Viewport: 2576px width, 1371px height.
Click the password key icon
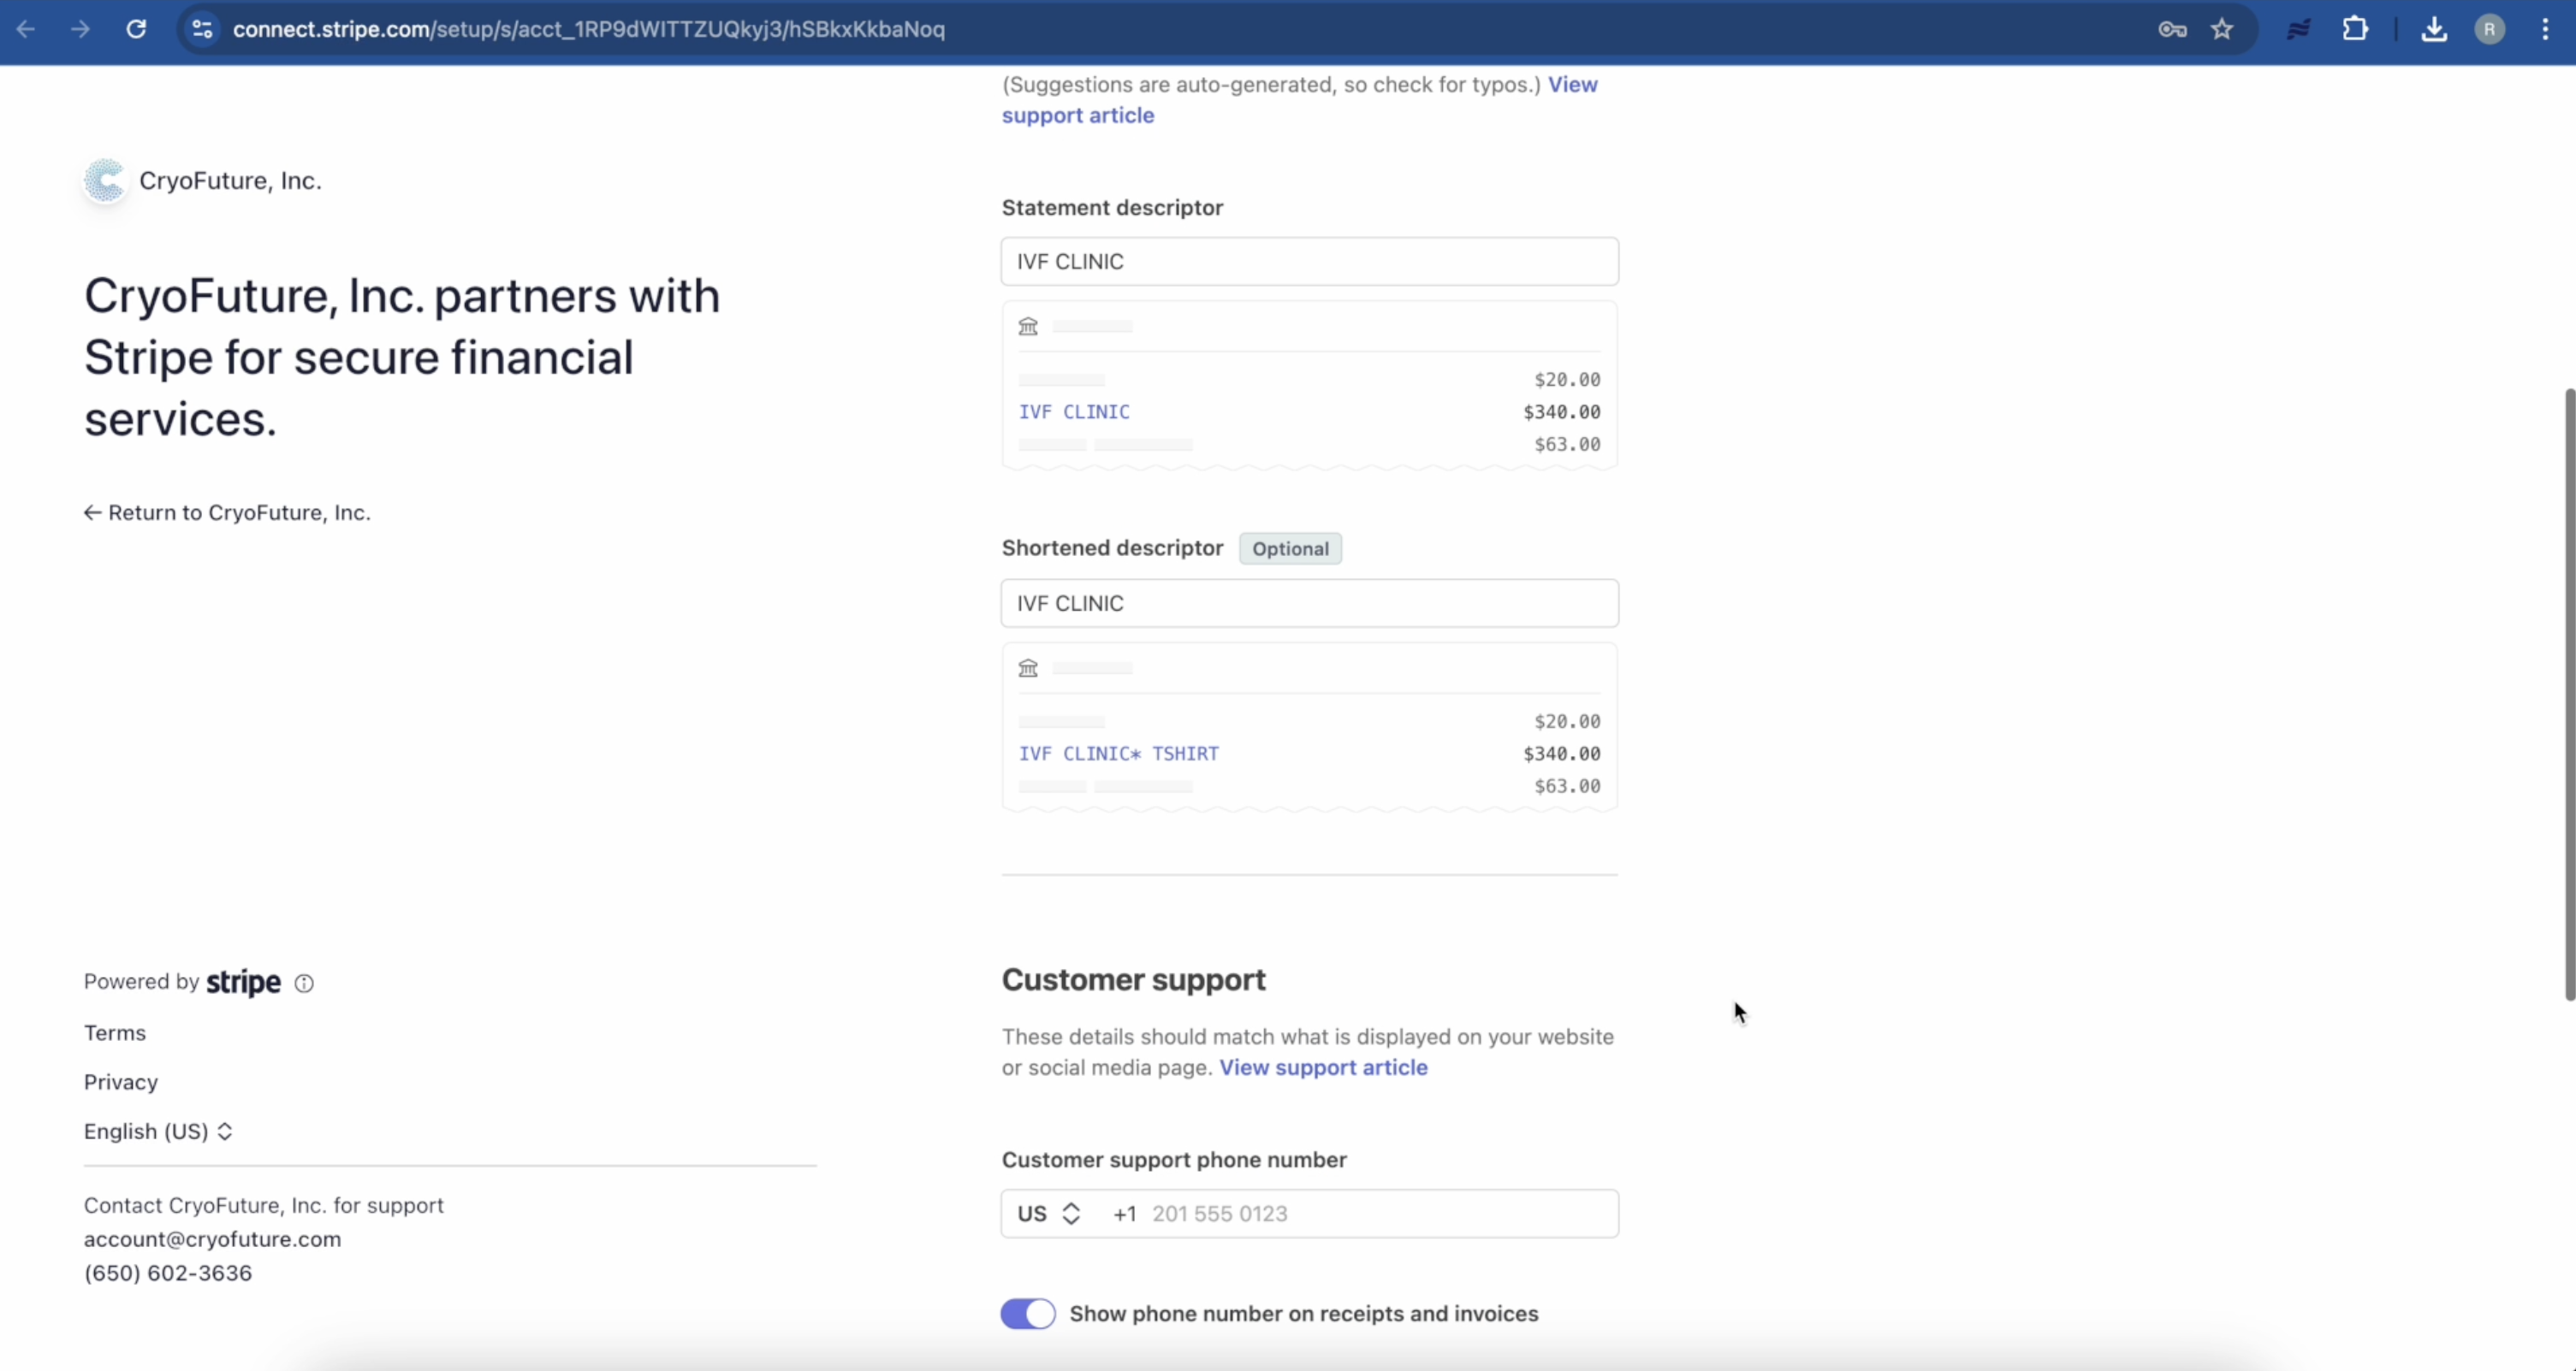[x=2171, y=29]
